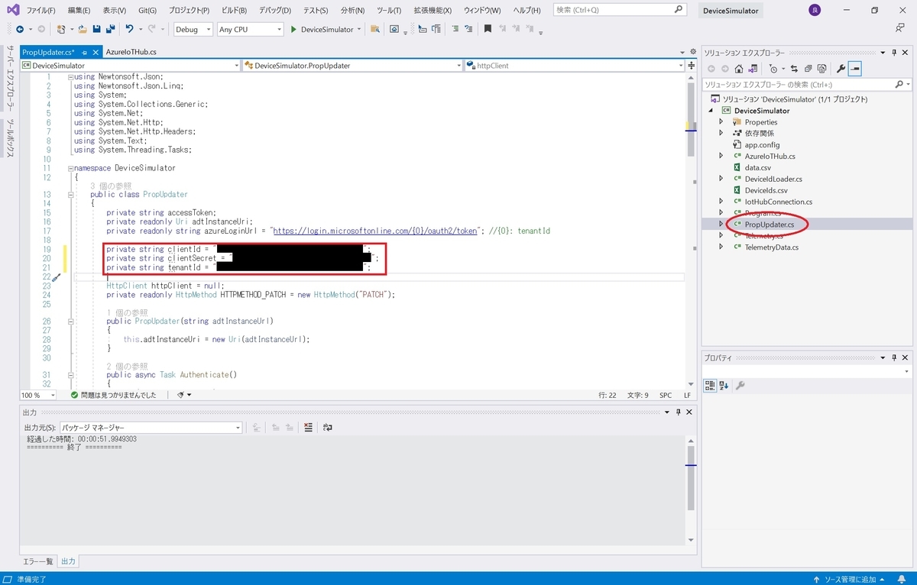This screenshot has width=917, height=585.
Task: Expand the TelemetryData.cs tree node
Action: [x=721, y=247]
